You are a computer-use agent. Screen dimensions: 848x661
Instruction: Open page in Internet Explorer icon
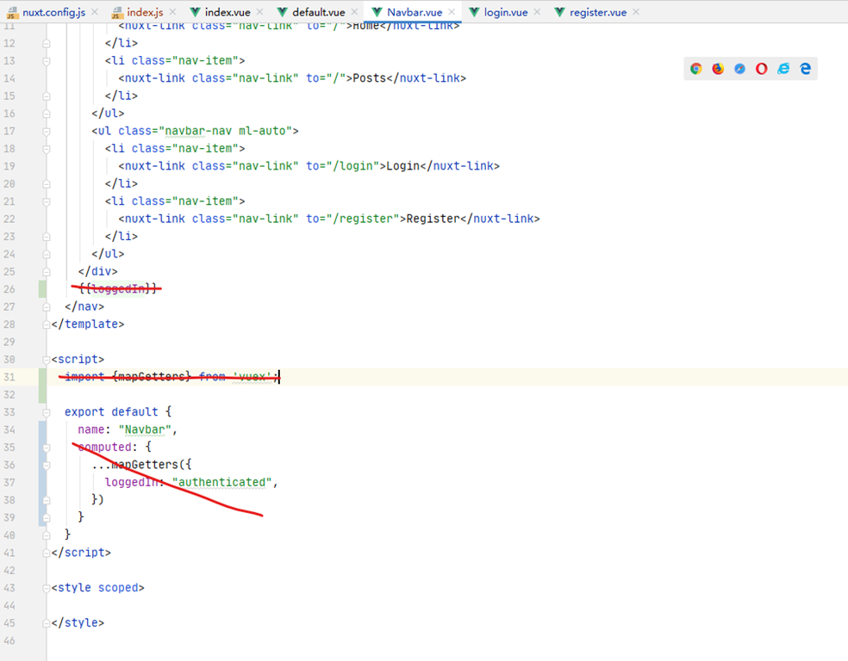point(783,69)
